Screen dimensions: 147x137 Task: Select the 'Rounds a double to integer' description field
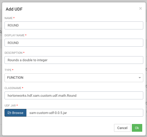tap(74, 60)
